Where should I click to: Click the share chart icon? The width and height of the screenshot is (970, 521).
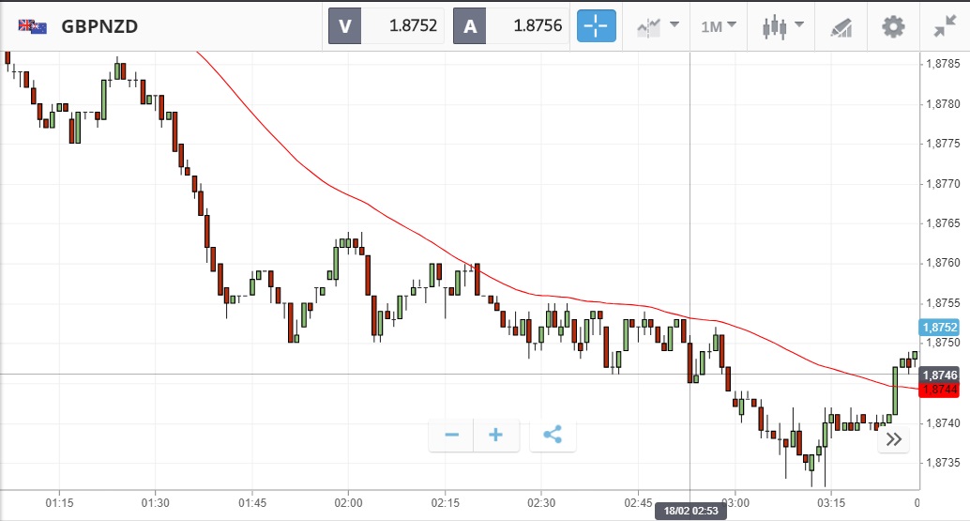[553, 435]
